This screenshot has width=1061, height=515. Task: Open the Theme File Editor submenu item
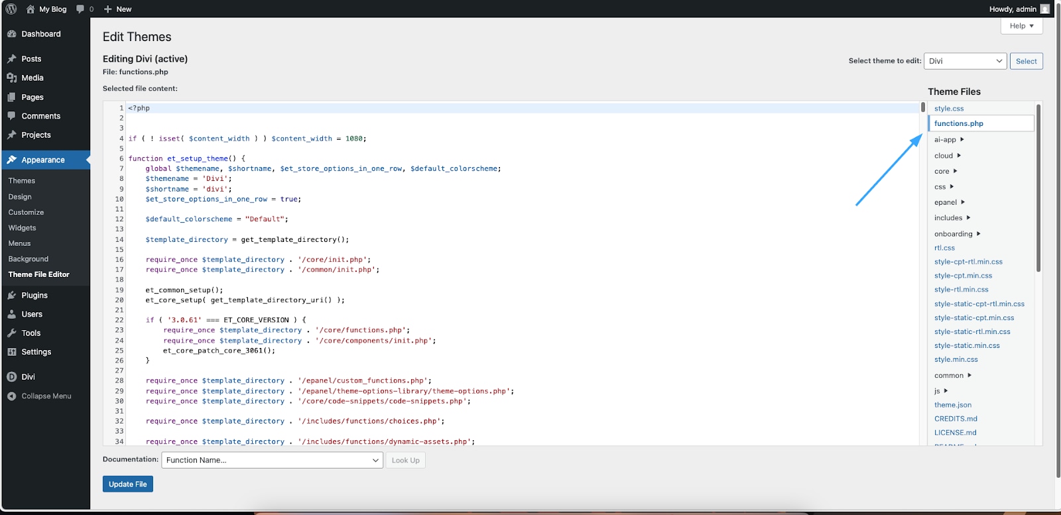(x=38, y=274)
